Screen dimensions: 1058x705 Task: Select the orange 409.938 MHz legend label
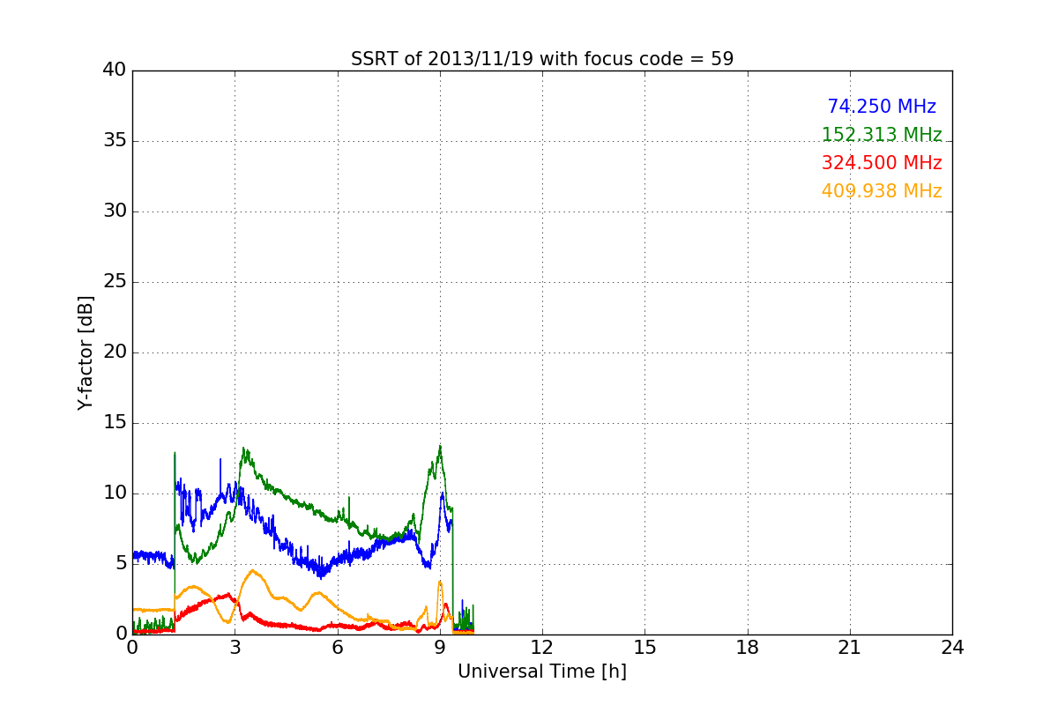[x=882, y=191]
